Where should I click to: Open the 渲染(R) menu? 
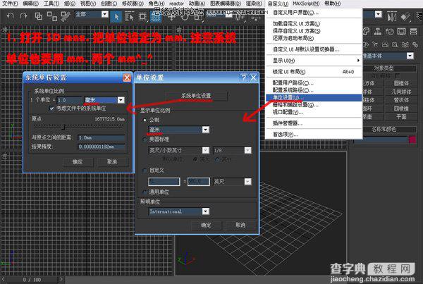tap(254, 4)
